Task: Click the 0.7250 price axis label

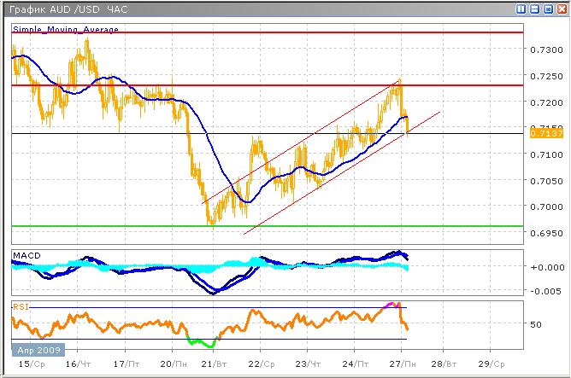Action: 545,76
